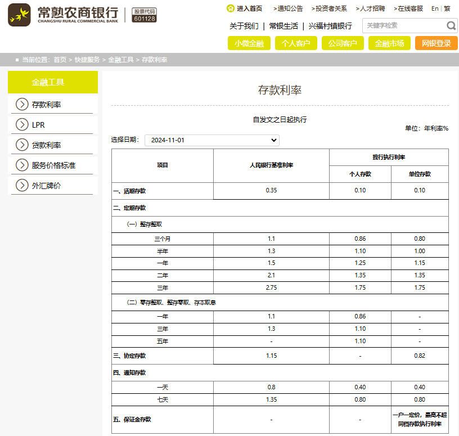Open the 金融市场 navigation tab
459x436 pixels.
tap(389, 43)
